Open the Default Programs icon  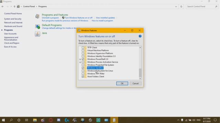[x=37, y=27]
